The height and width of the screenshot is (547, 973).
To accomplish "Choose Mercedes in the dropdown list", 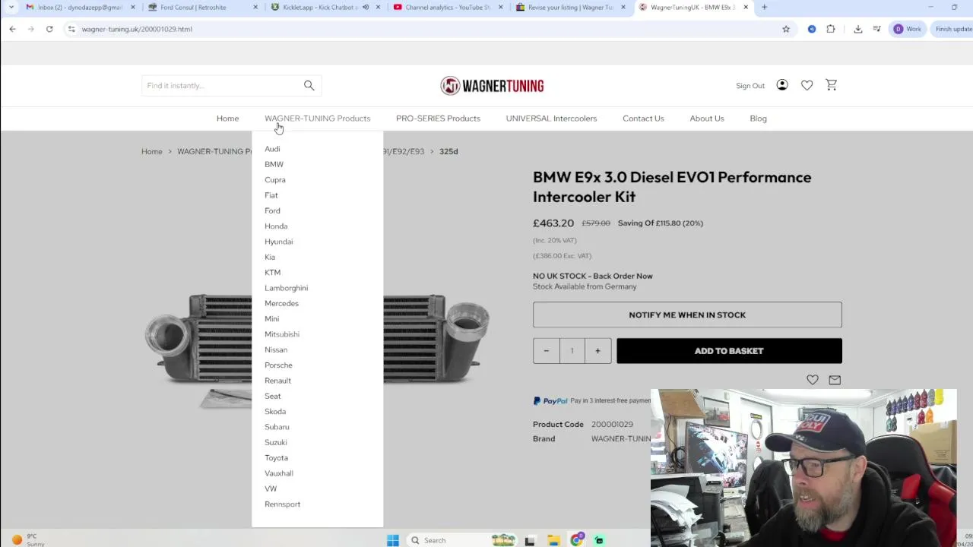I will tap(281, 303).
